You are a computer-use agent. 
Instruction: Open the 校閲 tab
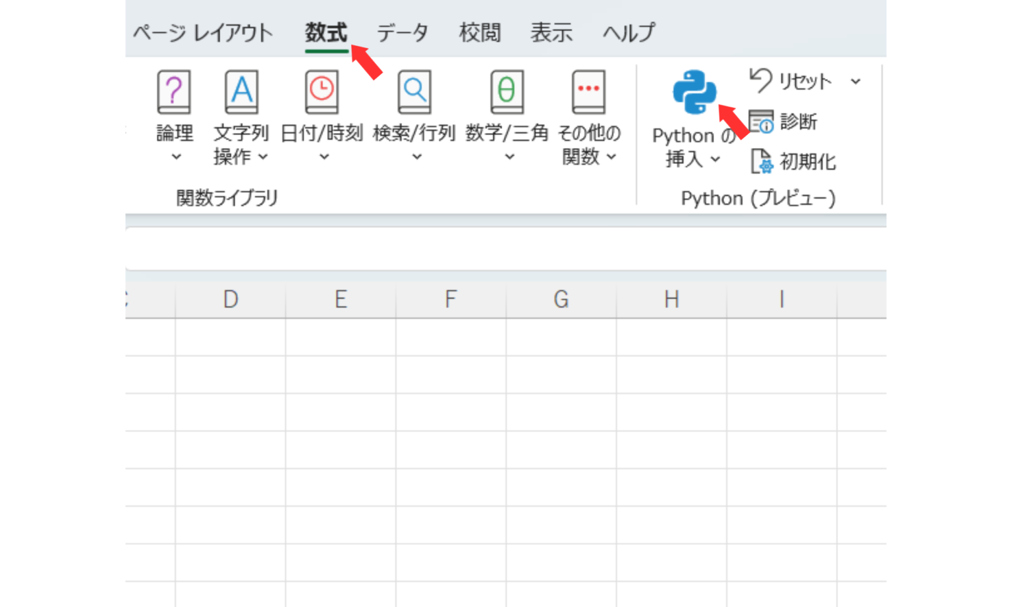click(480, 32)
